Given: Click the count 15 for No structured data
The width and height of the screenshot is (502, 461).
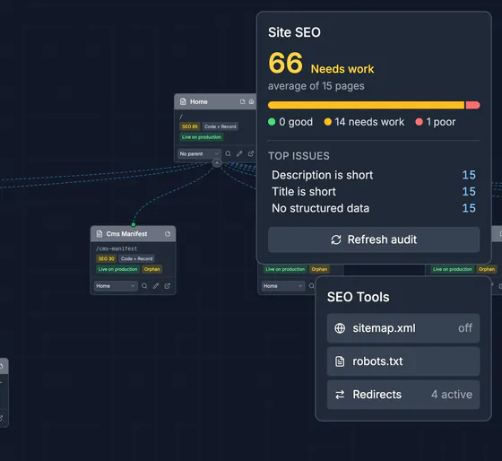Looking at the screenshot, I should pos(469,208).
